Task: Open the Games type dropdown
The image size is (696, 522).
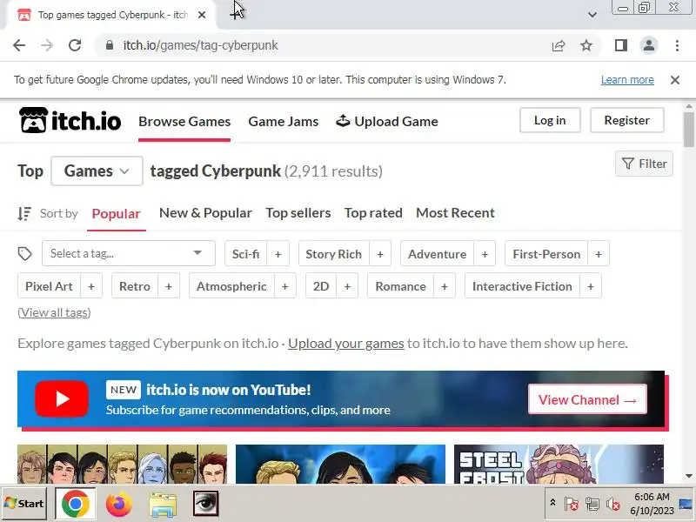Action: click(x=97, y=171)
